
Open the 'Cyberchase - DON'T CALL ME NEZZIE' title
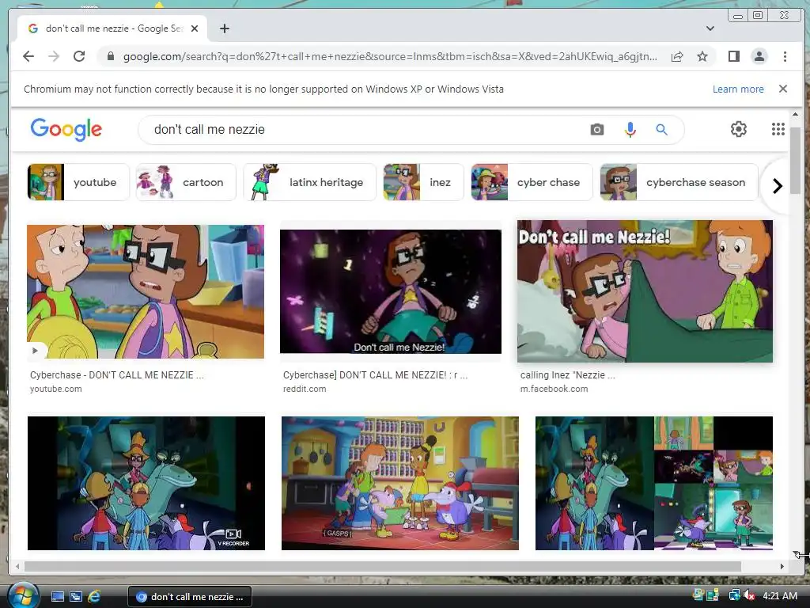coord(117,374)
